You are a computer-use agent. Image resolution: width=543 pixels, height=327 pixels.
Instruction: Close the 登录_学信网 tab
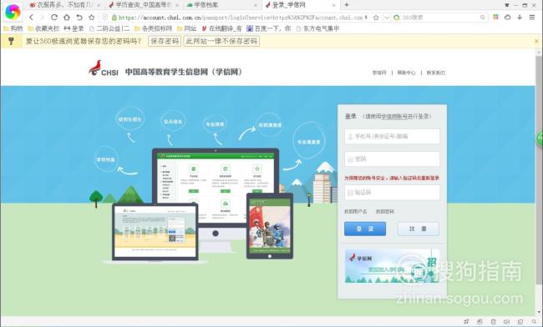click(x=334, y=5)
